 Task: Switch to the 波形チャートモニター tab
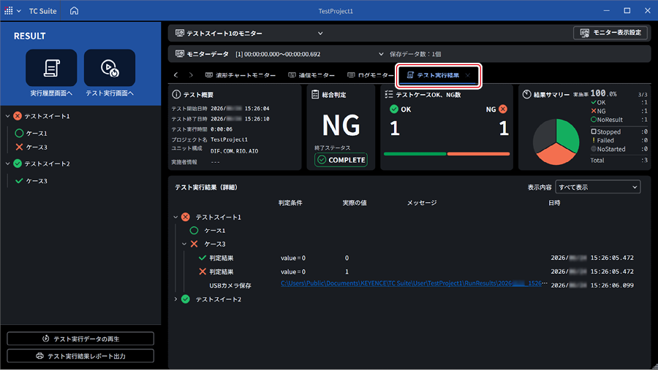[x=241, y=75]
